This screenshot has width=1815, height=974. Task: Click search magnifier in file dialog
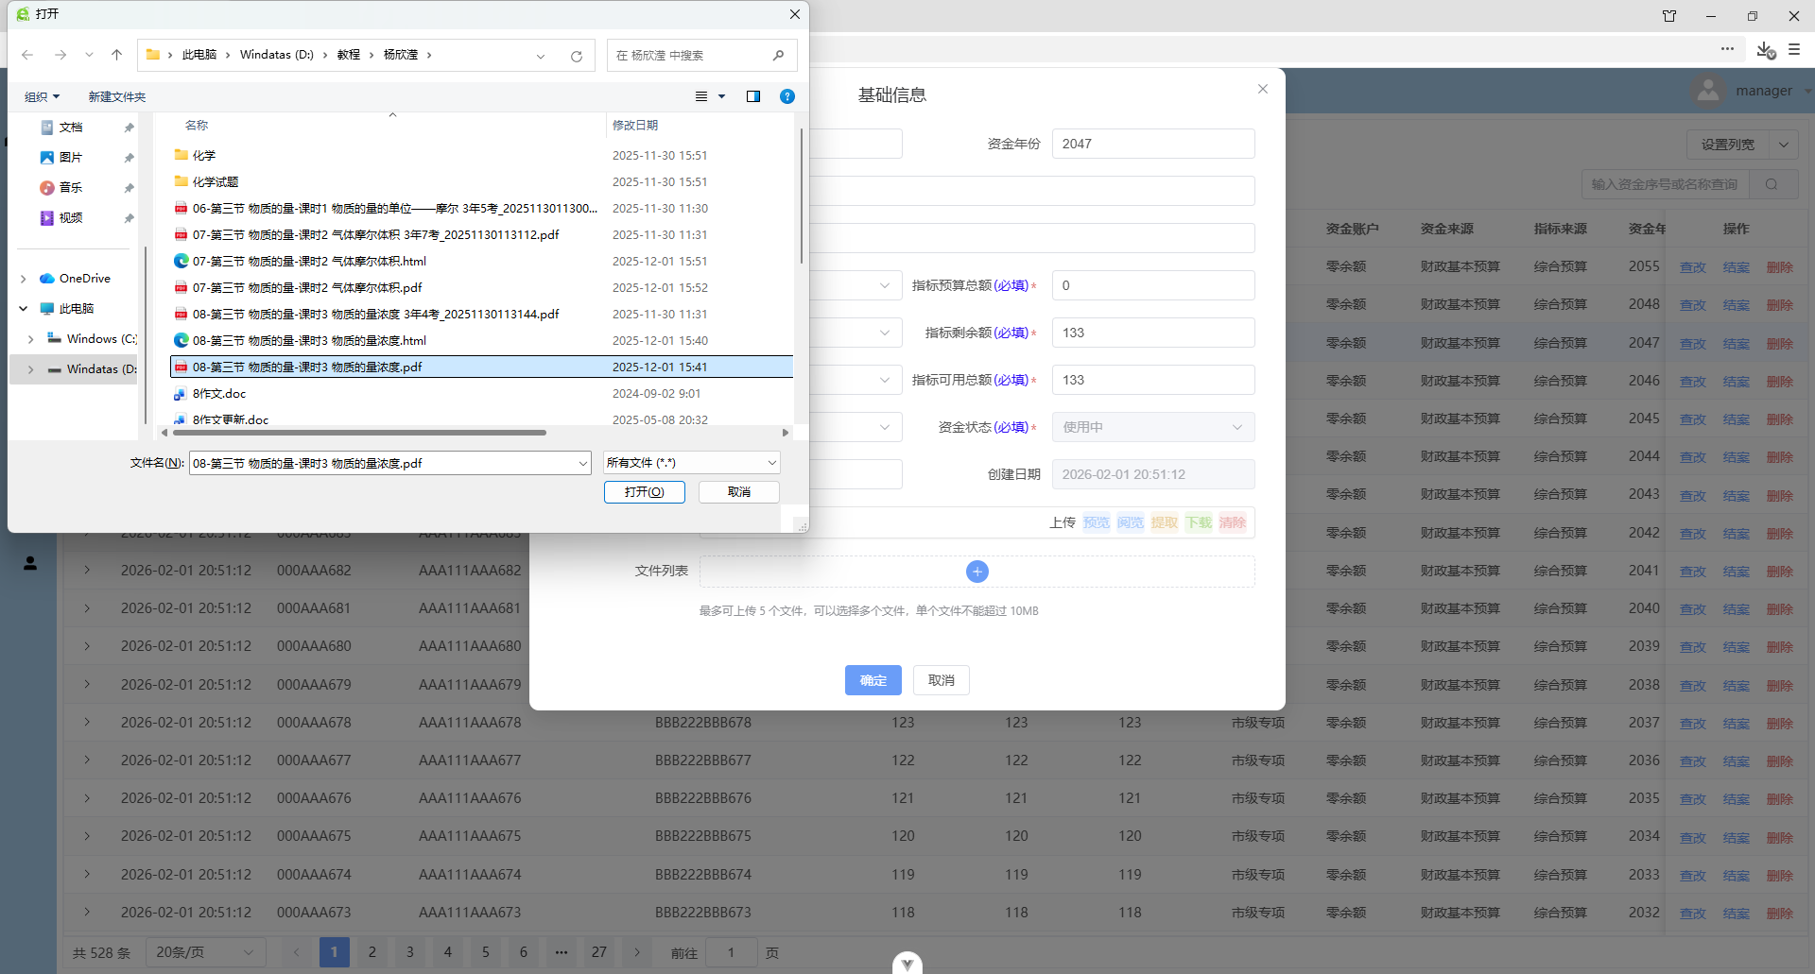click(x=778, y=56)
